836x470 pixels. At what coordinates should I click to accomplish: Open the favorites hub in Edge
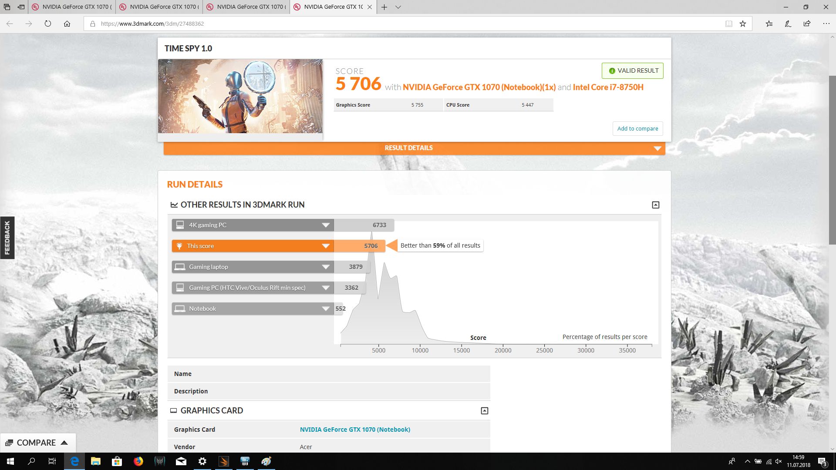point(769,24)
